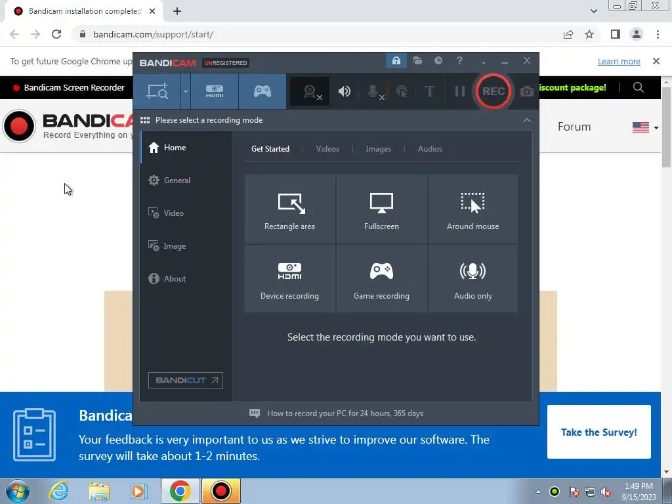Dismiss the Chrome update infobar
Screen dimensions: 672x504
[656, 61]
